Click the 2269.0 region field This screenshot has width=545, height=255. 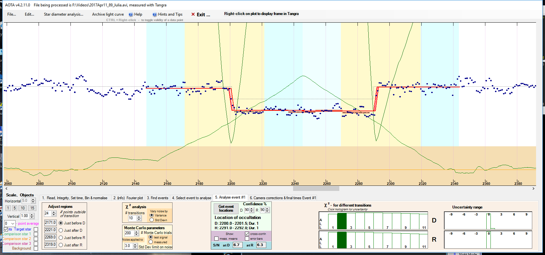coord(50,237)
